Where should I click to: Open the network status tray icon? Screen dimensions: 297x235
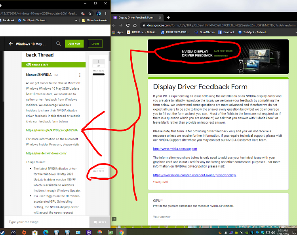[268, 233]
